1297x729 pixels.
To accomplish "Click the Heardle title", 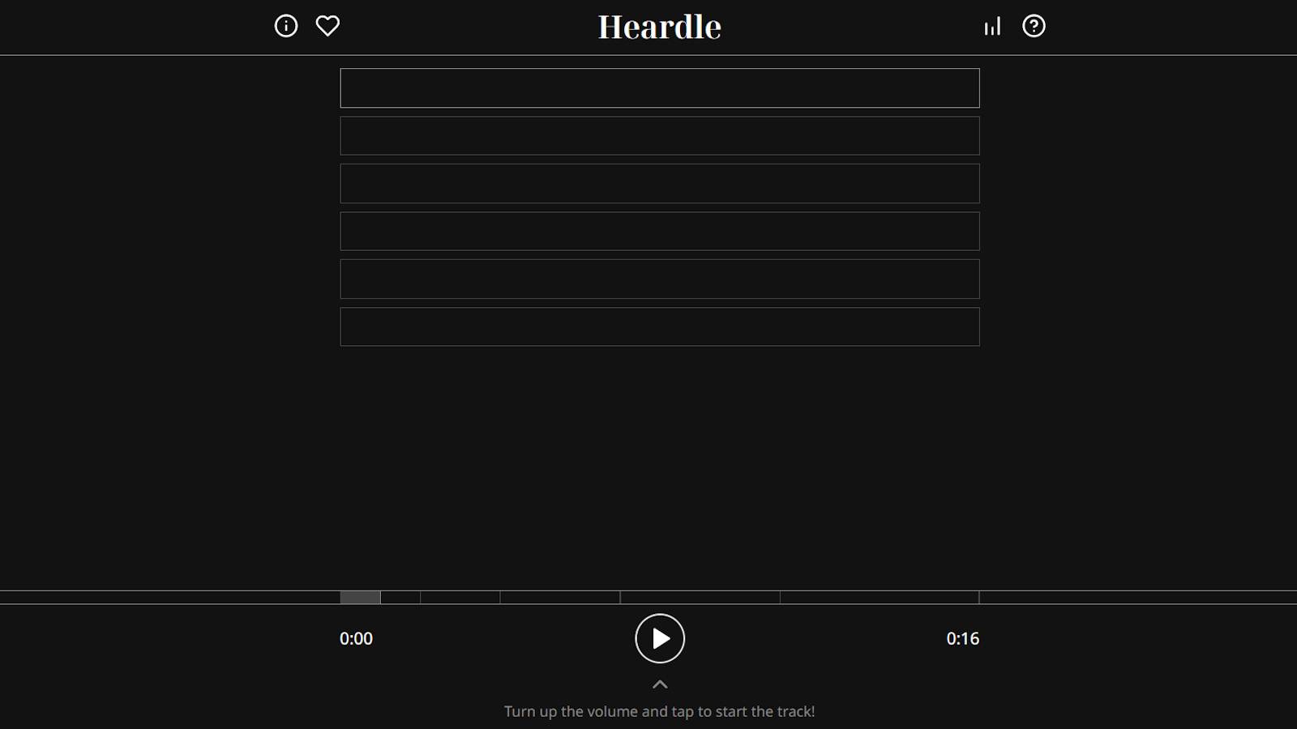I will click(658, 26).
